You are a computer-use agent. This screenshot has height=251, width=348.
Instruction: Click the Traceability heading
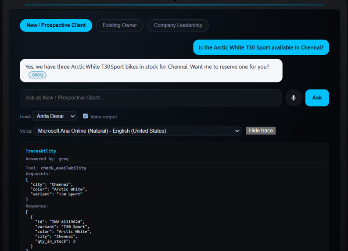click(x=41, y=151)
